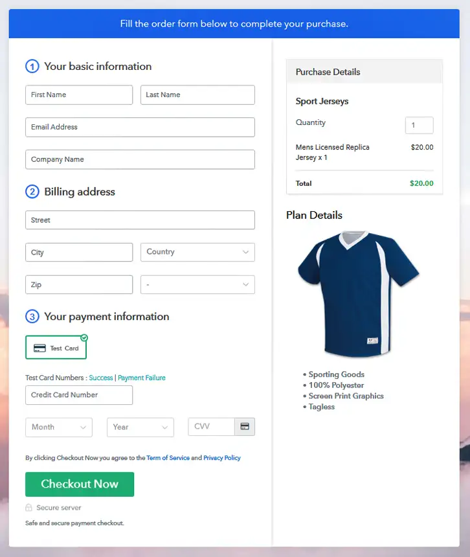Click the Quantity field

pyautogui.click(x=420, y=126)
